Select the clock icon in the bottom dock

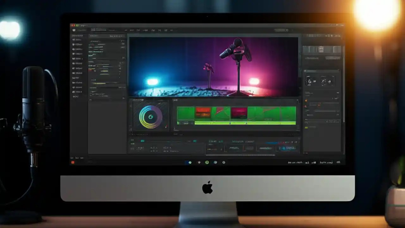[x=224, y=162]
